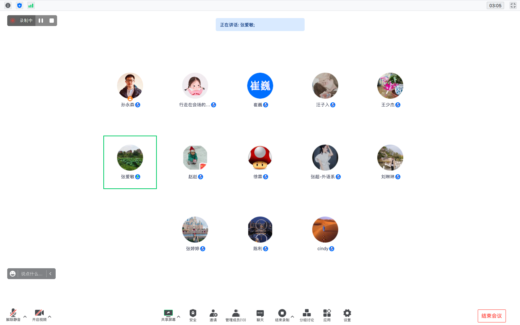
Task: Open Manage Participants (管理成员)
Action: (x=236, y=315)
